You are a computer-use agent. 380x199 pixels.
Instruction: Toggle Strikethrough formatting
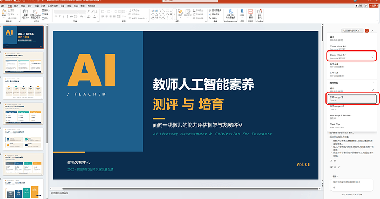tap(72, 16)
